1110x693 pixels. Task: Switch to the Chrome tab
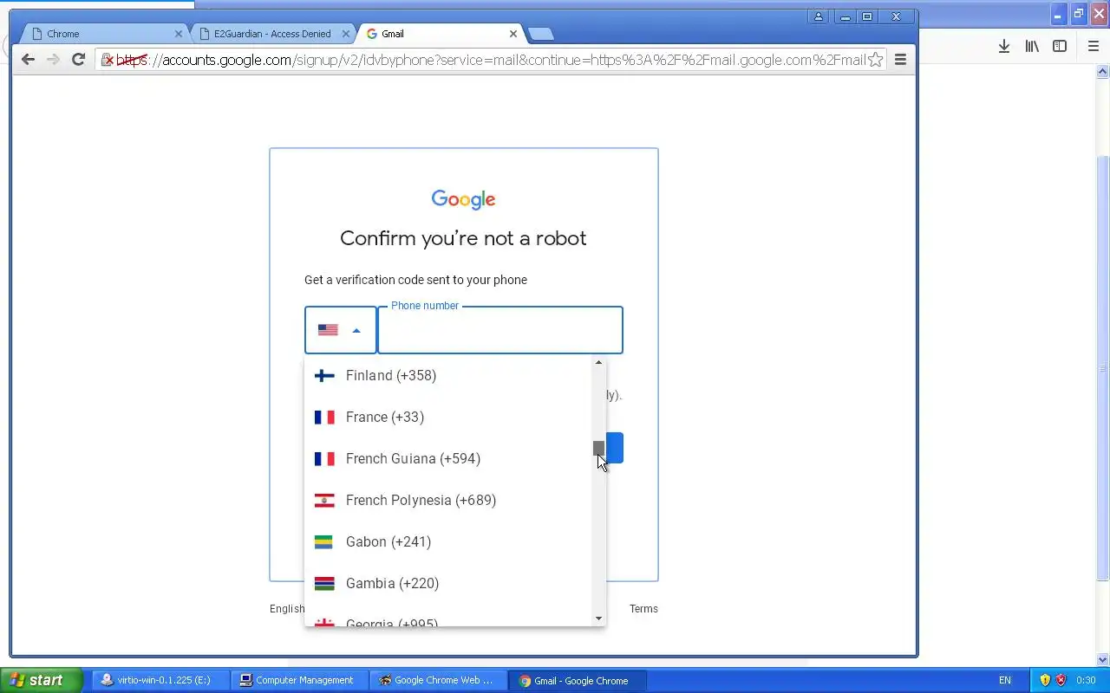tap(102, 34)
